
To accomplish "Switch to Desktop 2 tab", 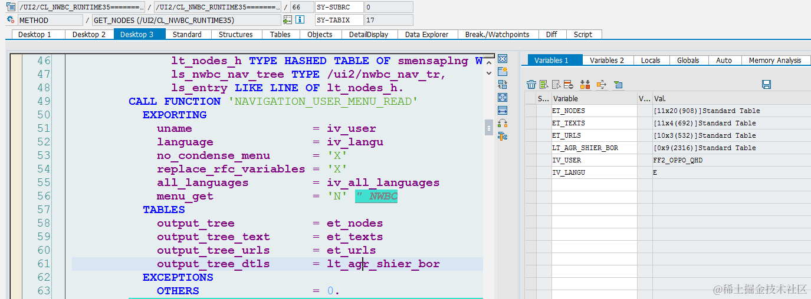I will click(x=89, y=34).
